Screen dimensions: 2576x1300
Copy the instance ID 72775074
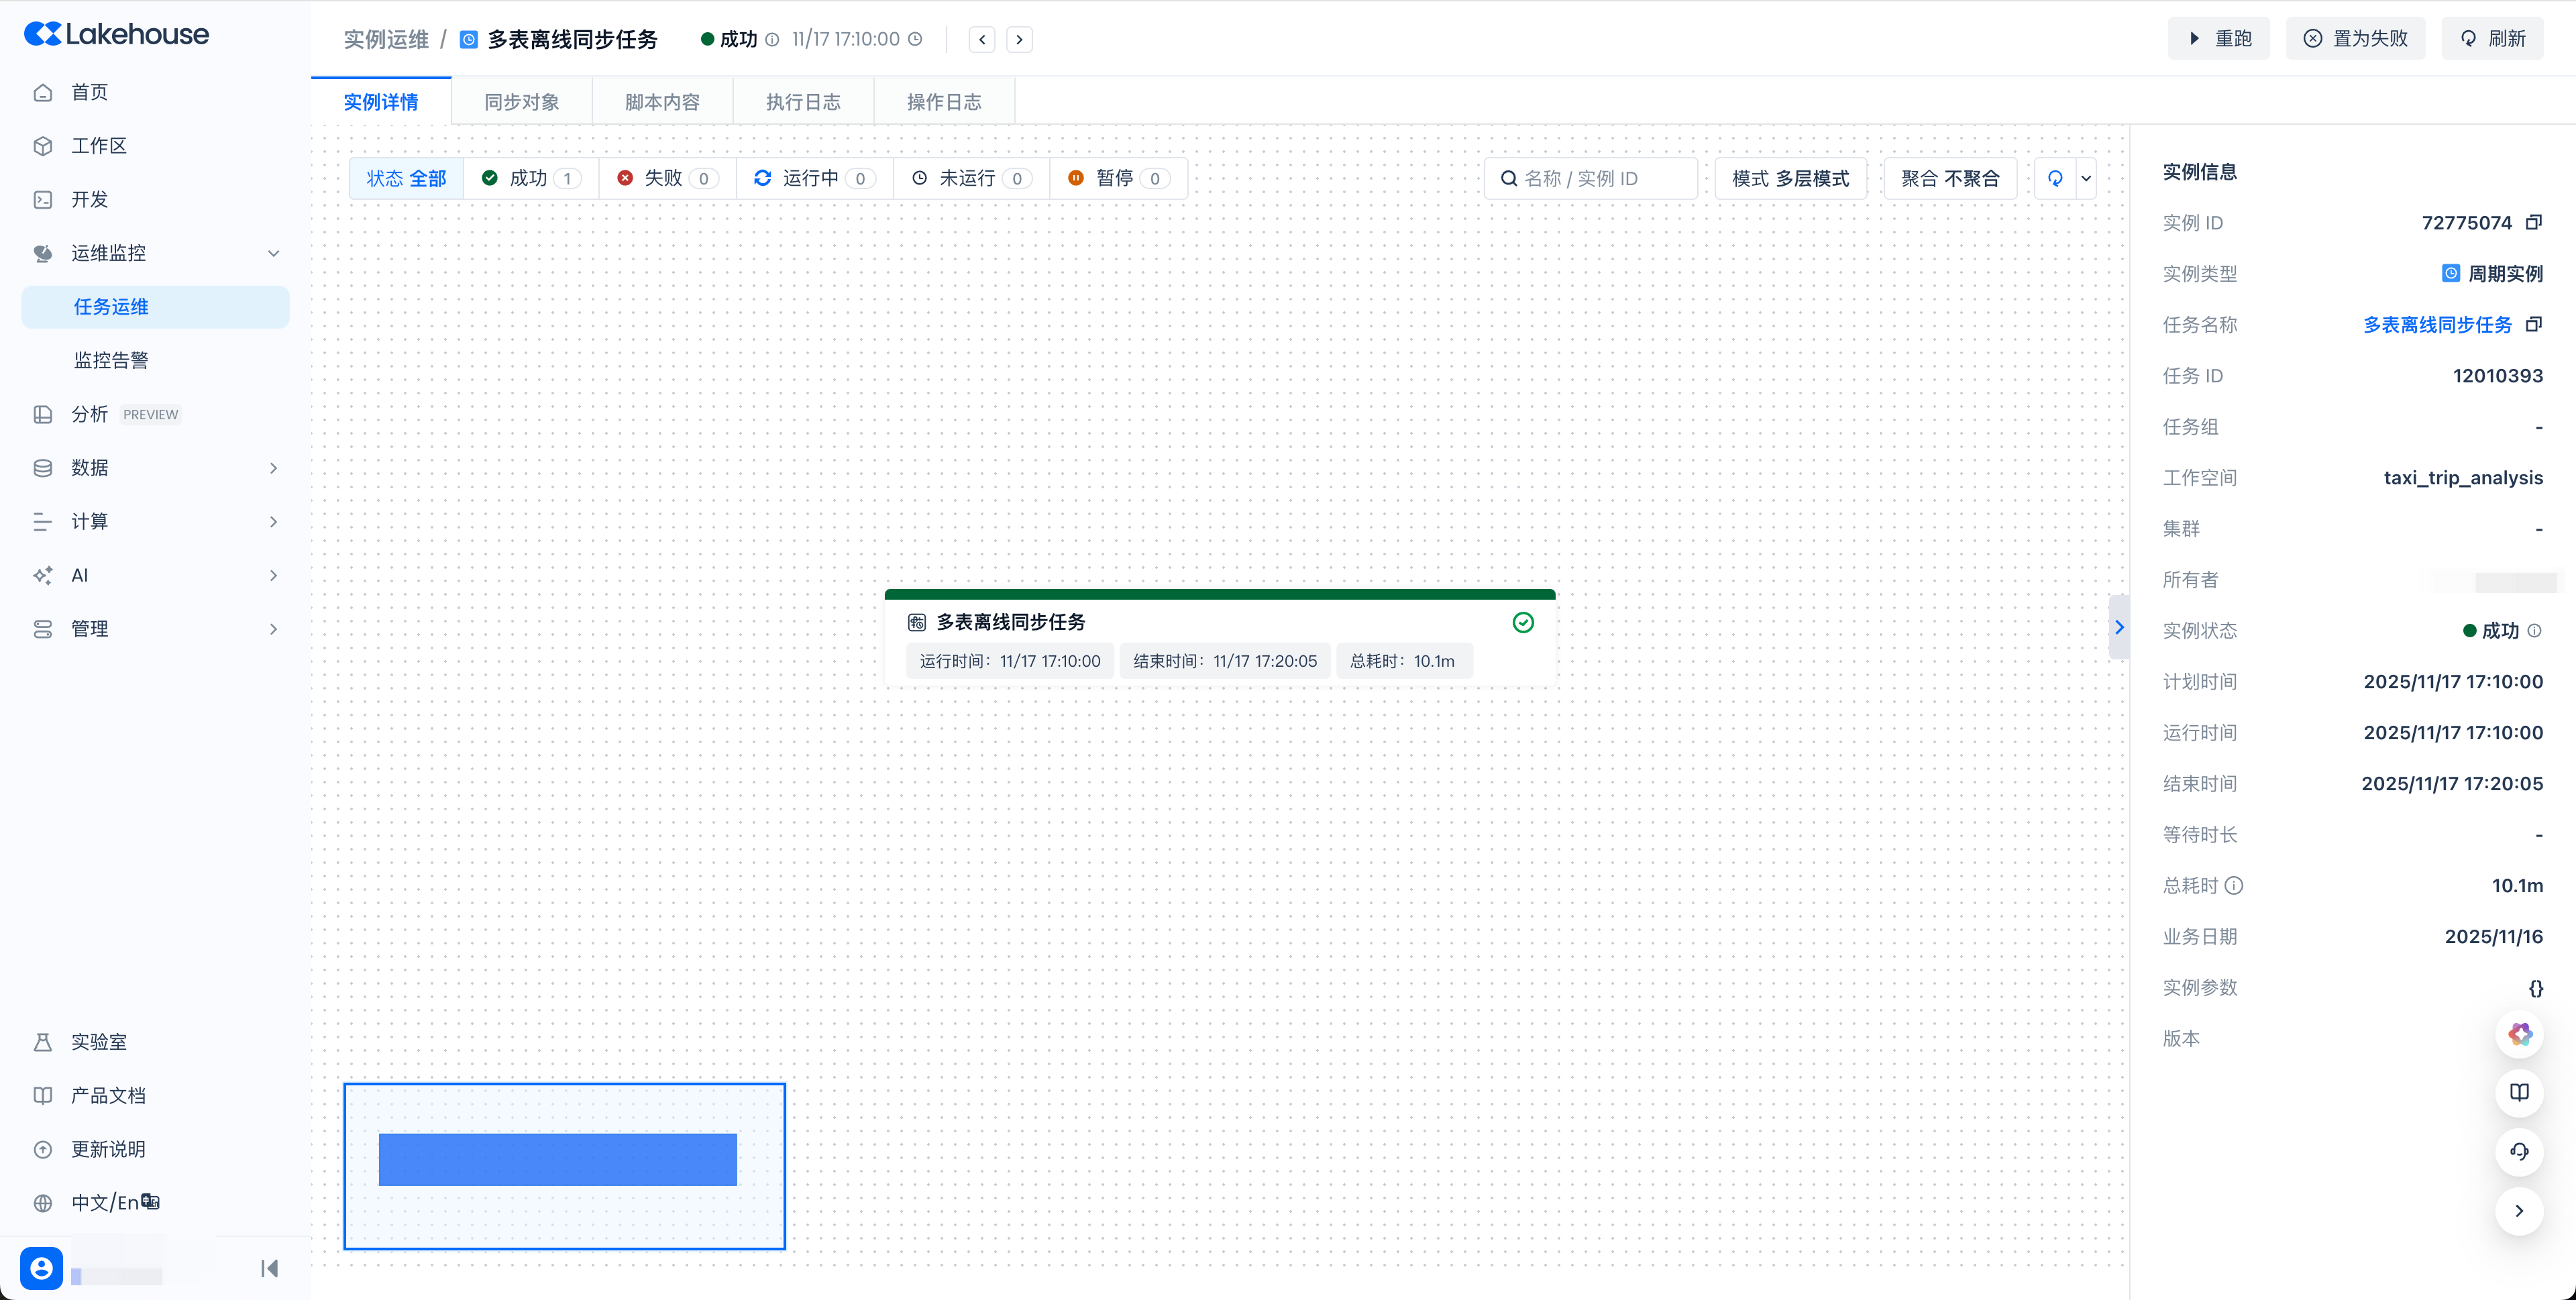pos(2533,222)
